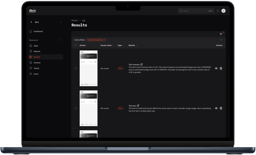Click the Results list icon

31,57
